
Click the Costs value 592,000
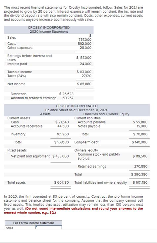coord(84,44)
